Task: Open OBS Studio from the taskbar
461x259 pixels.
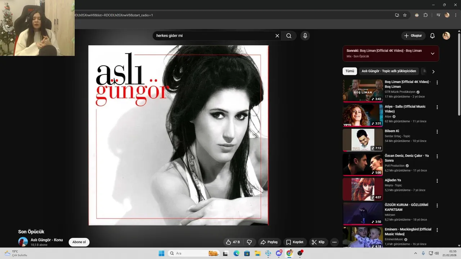Action: (x=300, y=253)
